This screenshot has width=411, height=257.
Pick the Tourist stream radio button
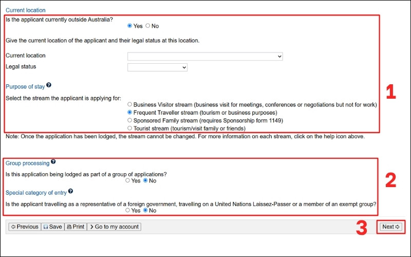pyautogui.click(x=130, y=127)
